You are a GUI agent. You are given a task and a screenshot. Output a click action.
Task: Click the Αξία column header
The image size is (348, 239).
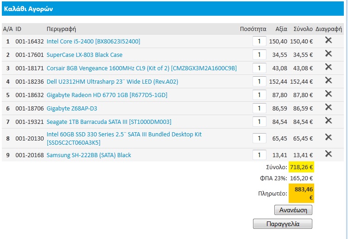(281, 29)
